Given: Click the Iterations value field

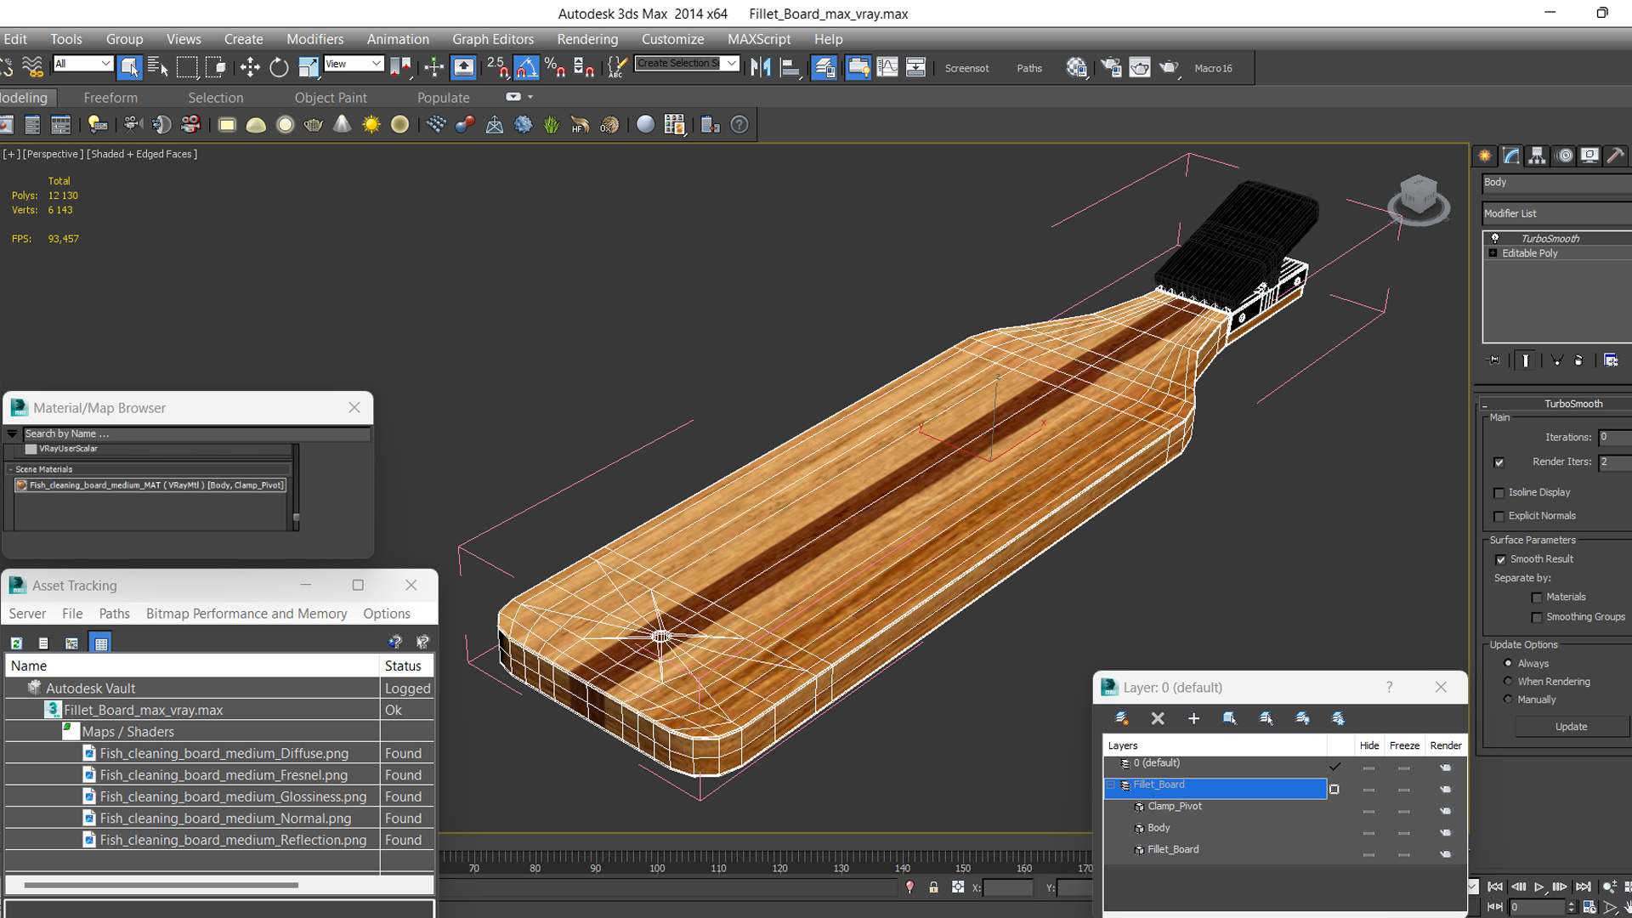Looking at the screenshot, I should click(x=1615, y=437).
